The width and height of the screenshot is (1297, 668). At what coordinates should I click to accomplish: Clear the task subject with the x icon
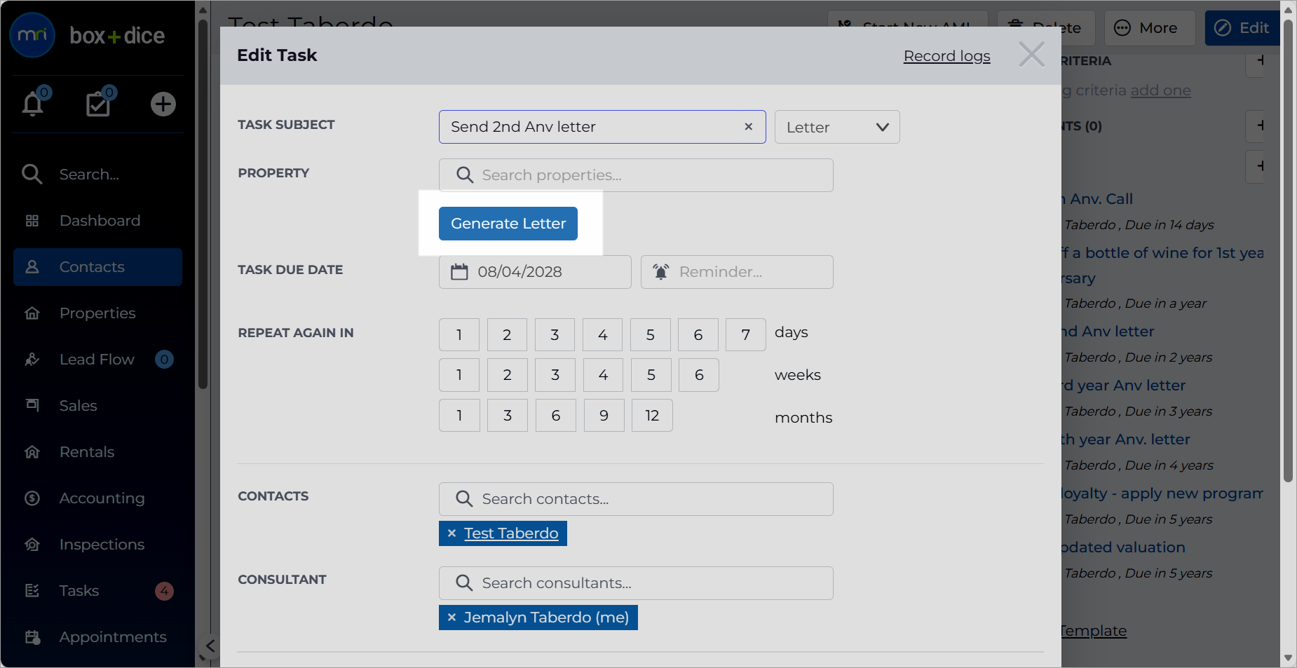click(748, 127)
